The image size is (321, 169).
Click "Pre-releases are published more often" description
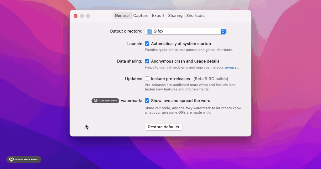pyautogui.click(x=190, y=87)
